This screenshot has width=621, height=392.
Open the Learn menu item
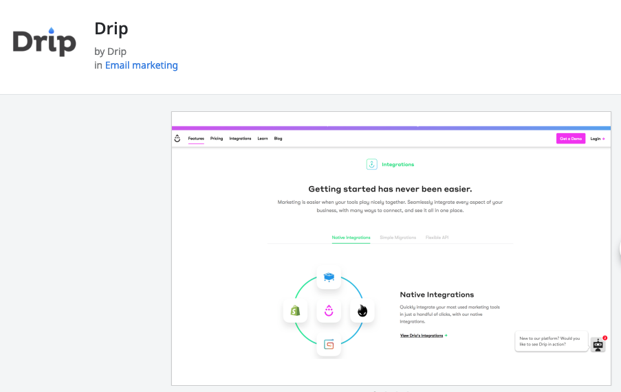tap(263, 139)
